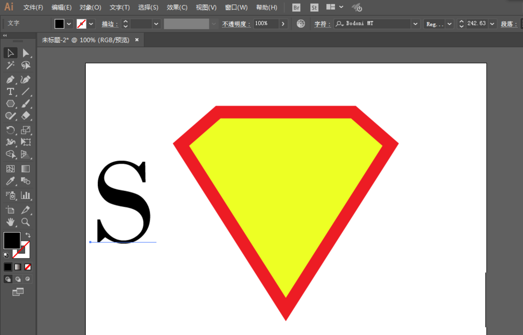This screenshot has width=523, height=335.
Task: Select the Selection tool (black arrow)
Action: (x=10, y=53)
